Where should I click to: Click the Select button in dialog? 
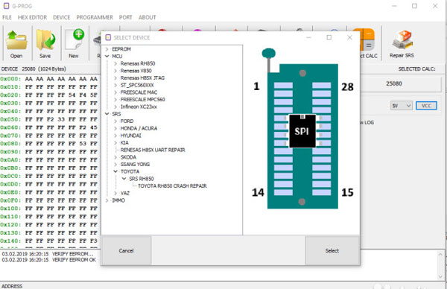[x=332, y=250]
